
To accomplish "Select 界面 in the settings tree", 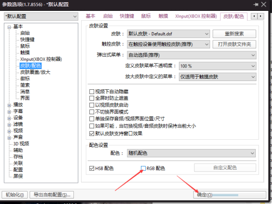I will [x=25, y=98].
